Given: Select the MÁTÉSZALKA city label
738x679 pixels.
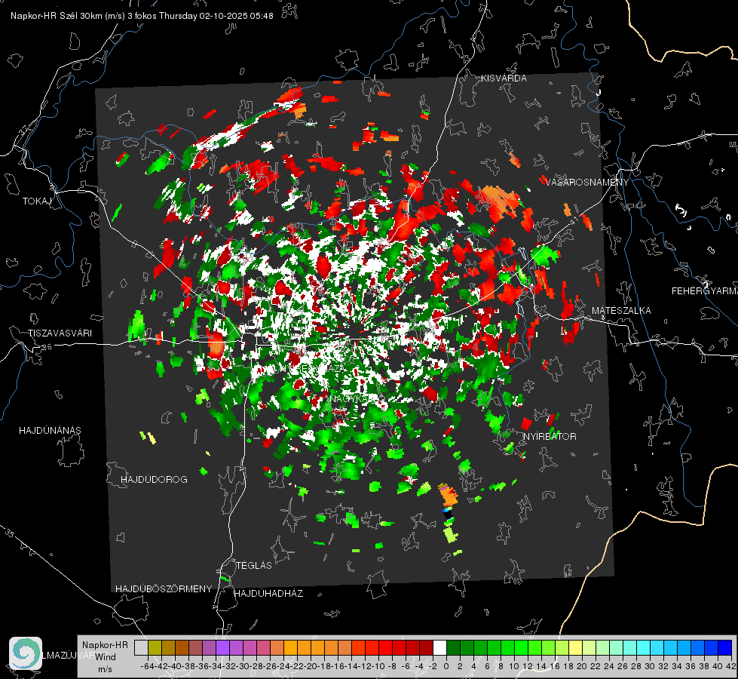Looking at the screenshot, I should (x=621, y=311).
